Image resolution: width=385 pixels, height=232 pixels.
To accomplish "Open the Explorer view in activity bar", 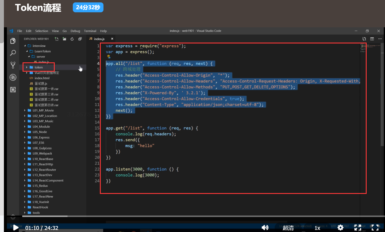I will tap(13, 41).
